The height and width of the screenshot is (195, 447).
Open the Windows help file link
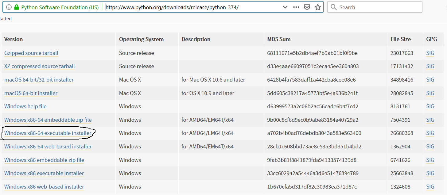pos(25,106)
